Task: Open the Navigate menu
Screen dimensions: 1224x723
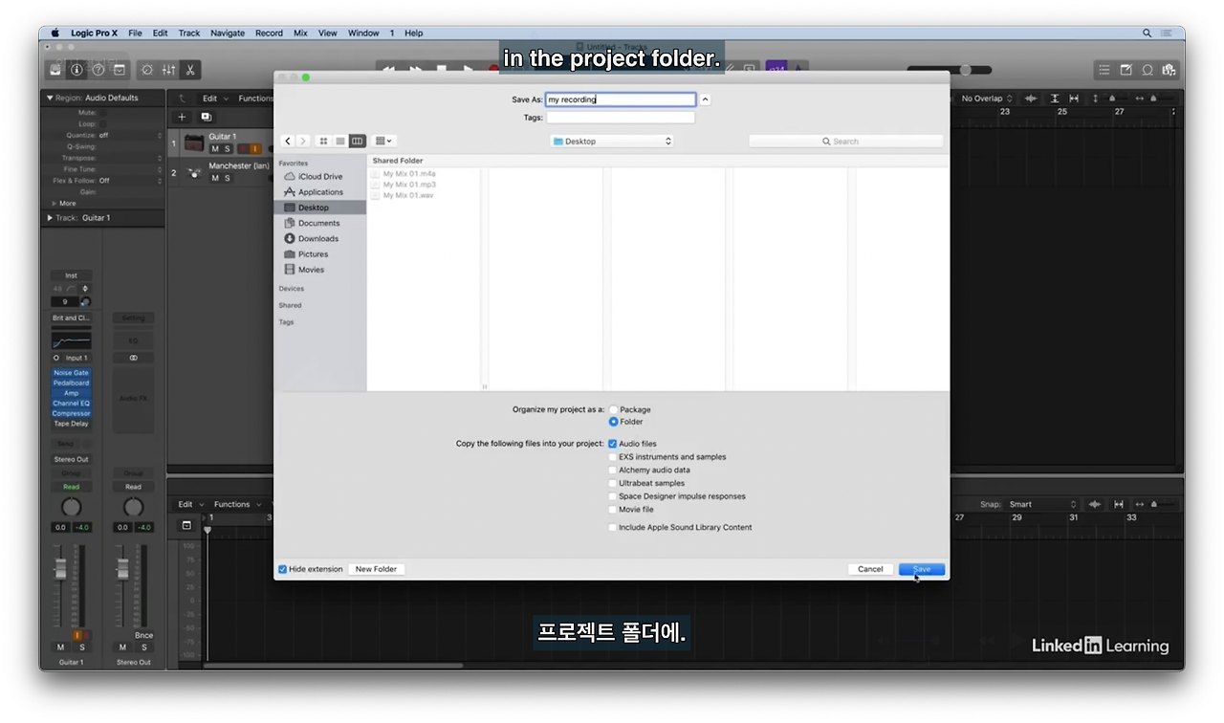Action: [x=228, y=33]
